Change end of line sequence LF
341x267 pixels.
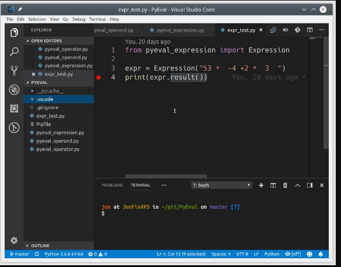click(256, 254)
